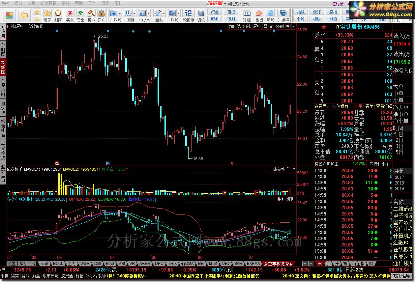This screenshot has height=283, width=416.
Task: Click the 同行业比较 (industry comparison) link
Action: pos(379,164)
